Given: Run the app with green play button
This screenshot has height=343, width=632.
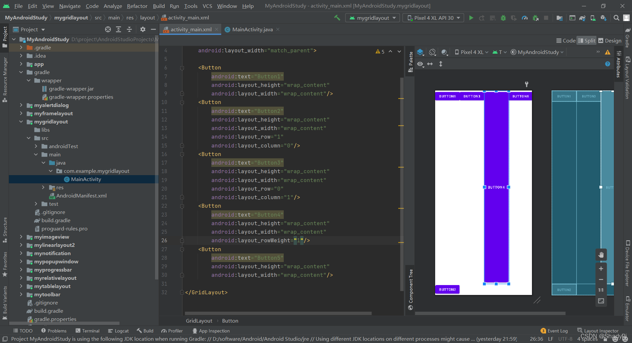Looking at the screenshot, I should [471, 18].
